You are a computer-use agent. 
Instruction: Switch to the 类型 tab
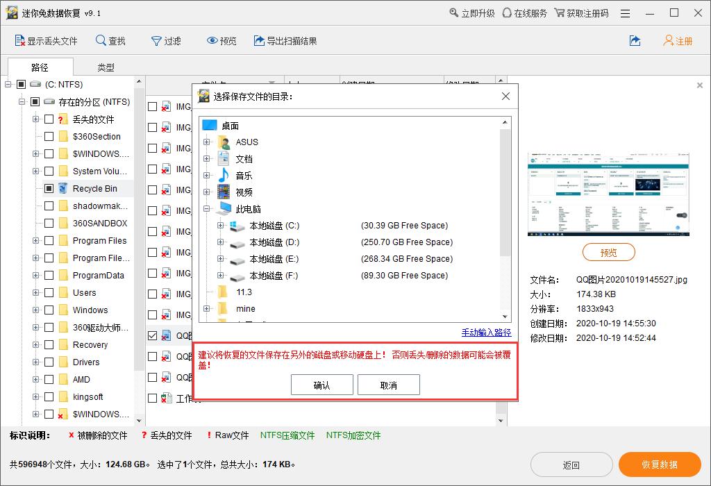pyautogui.click(x=106, y=67)
